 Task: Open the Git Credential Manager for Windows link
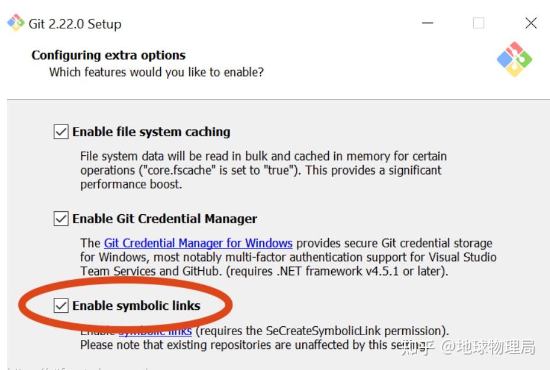click(198, 243)
